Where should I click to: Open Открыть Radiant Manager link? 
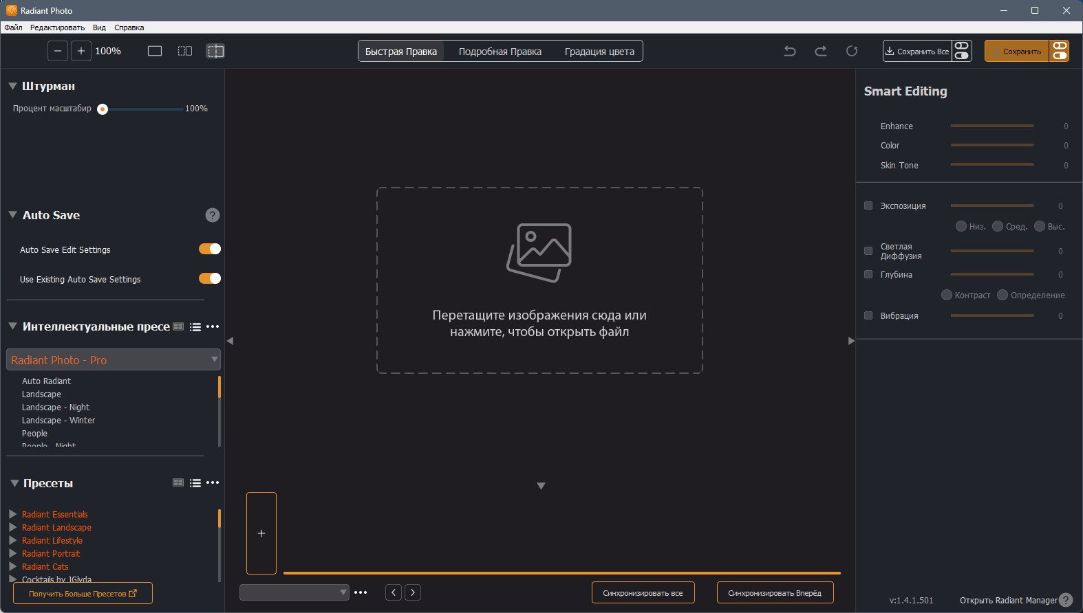point(1008,600)
